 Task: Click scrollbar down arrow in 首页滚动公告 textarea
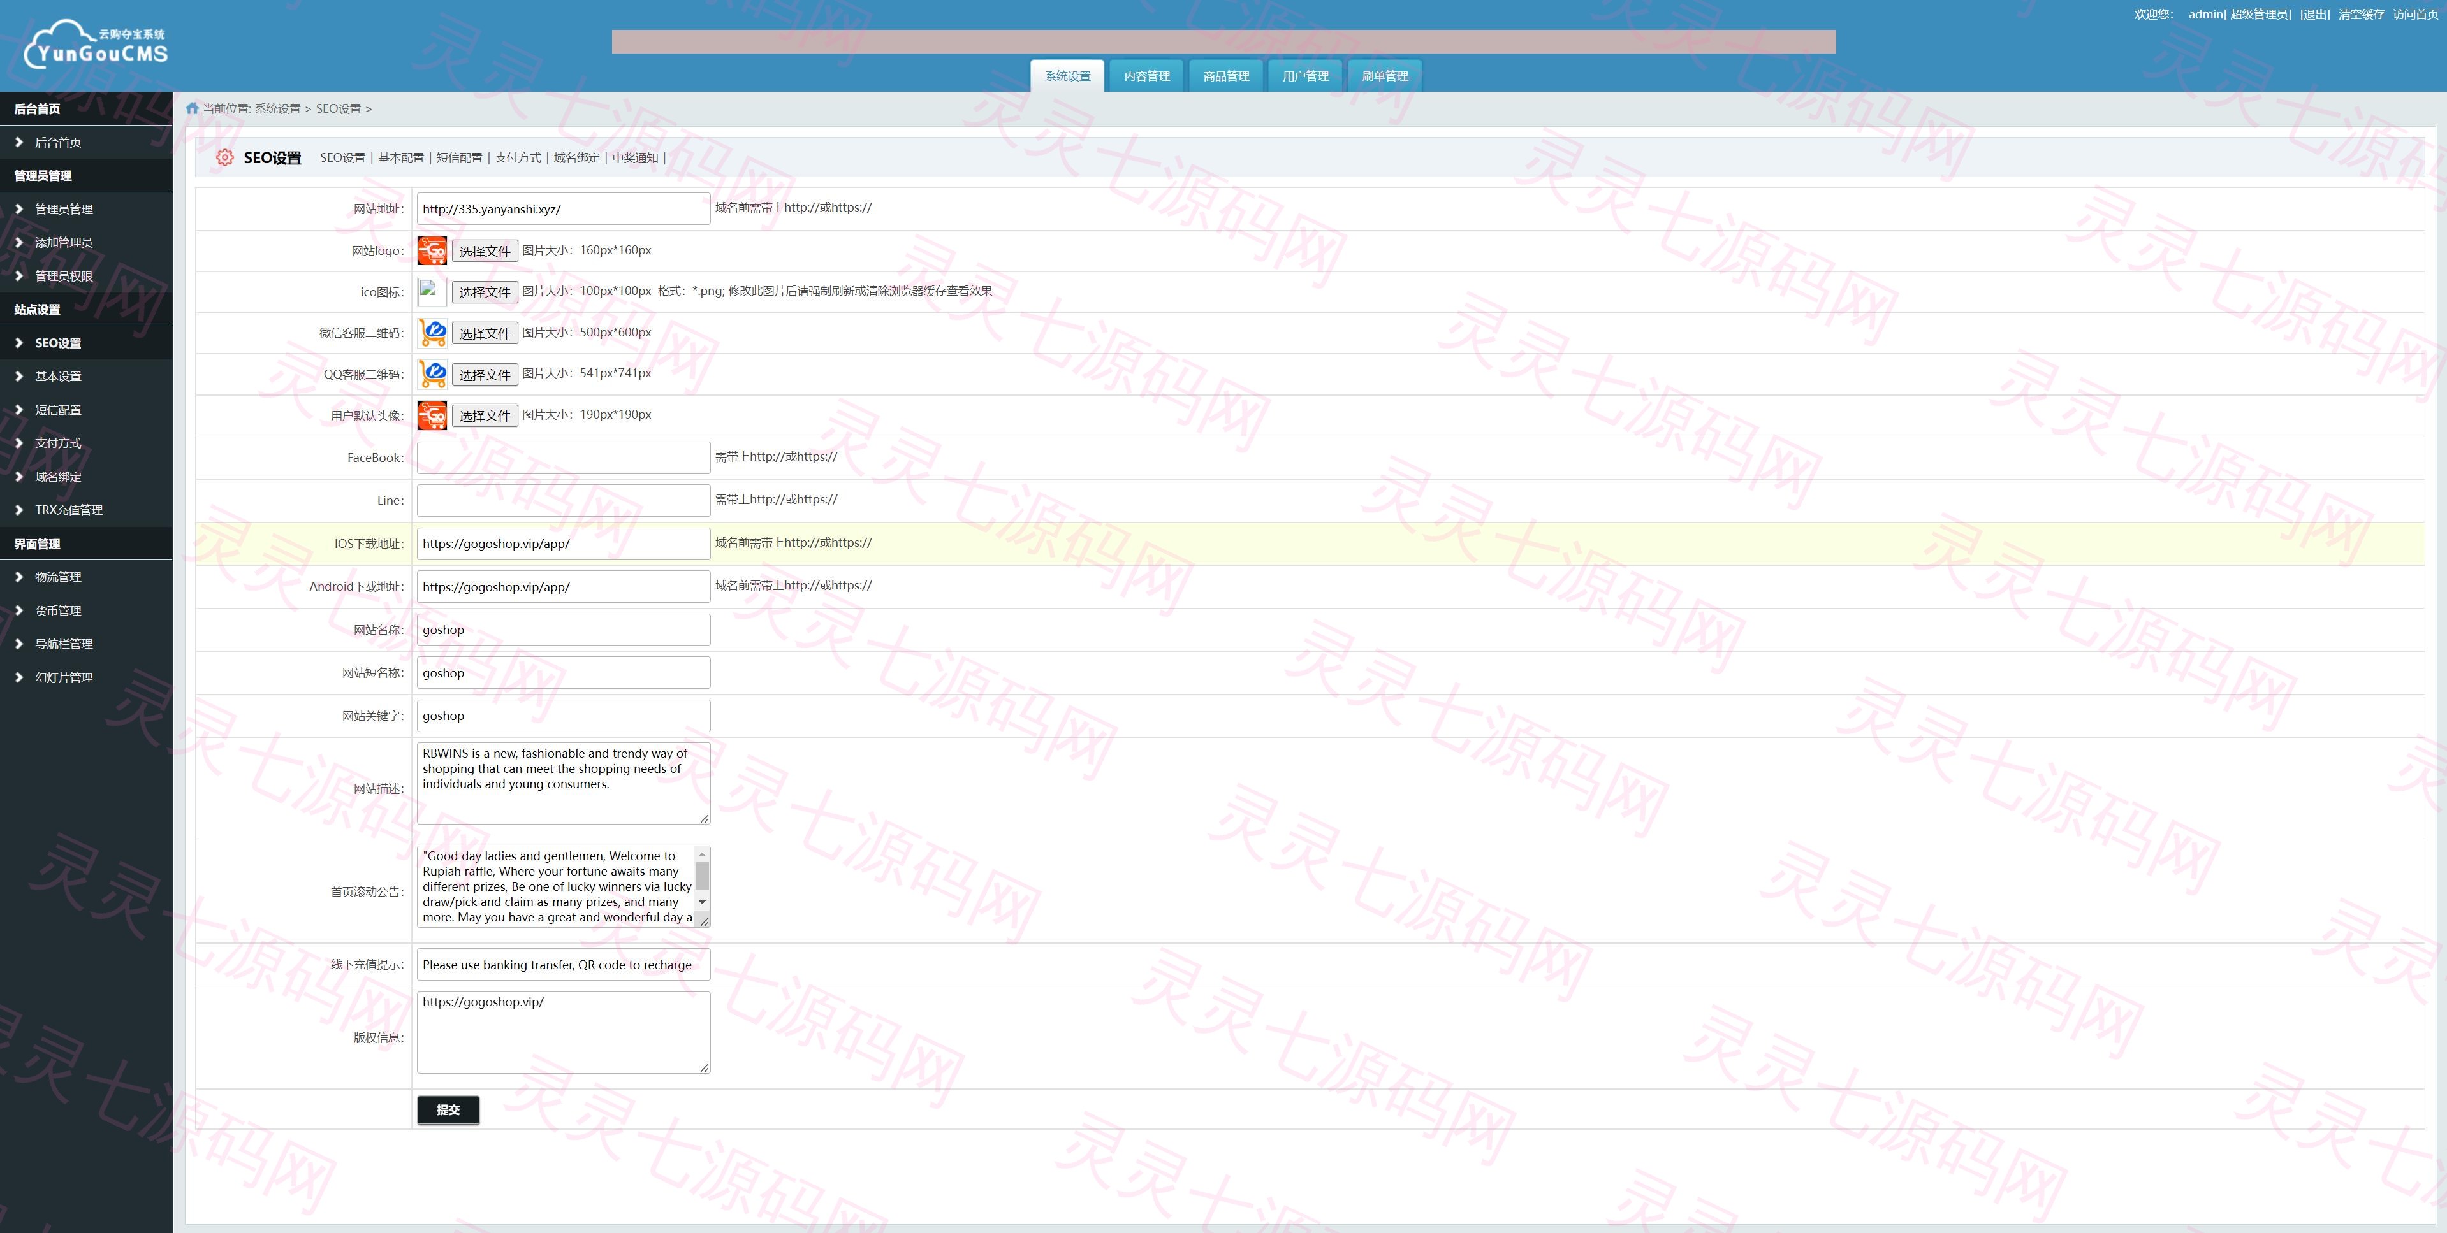coord(702,902)
